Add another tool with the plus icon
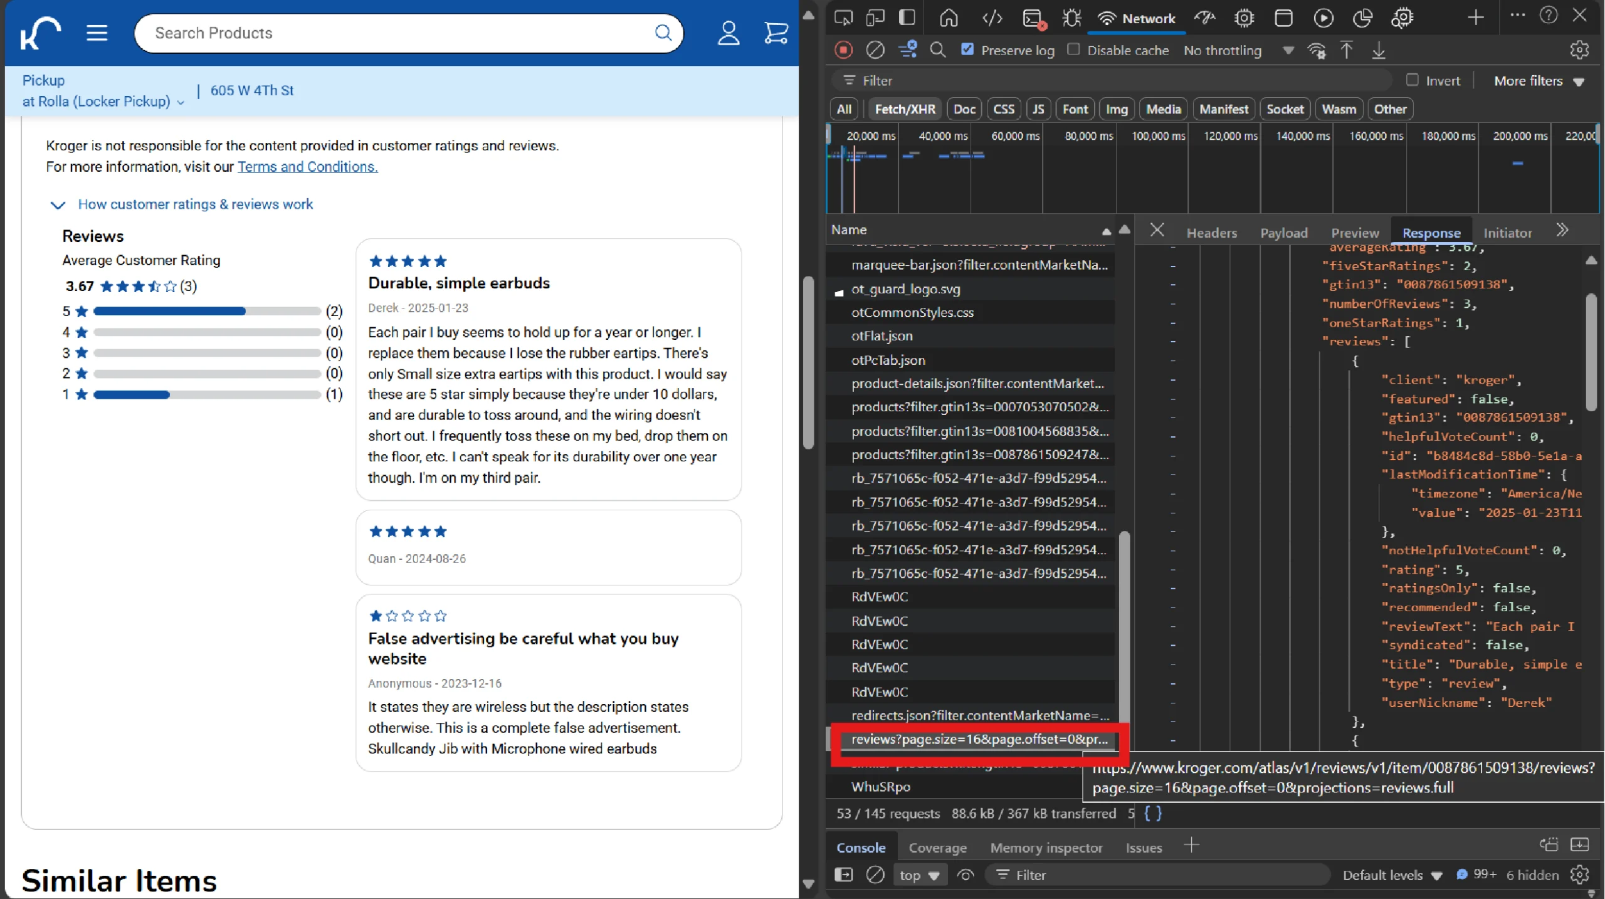Image resolution: width=1605 pixels, height=899 pixels. pos(1476,18)
